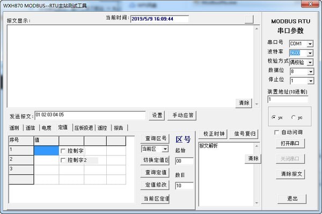
Task: Click the 查询定值 button
Action: 155,173
